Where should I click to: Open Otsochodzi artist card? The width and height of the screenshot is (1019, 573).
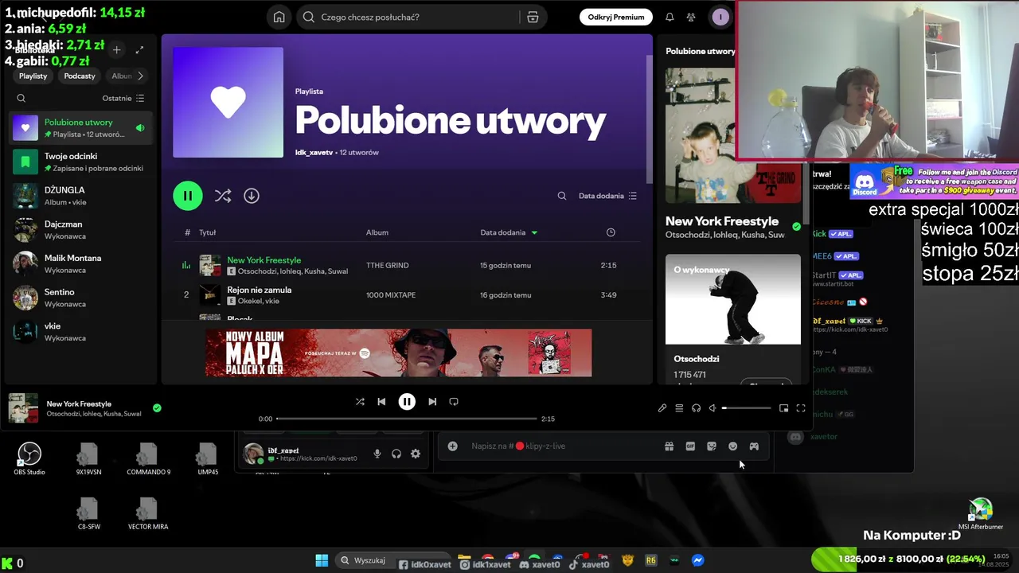733,318
